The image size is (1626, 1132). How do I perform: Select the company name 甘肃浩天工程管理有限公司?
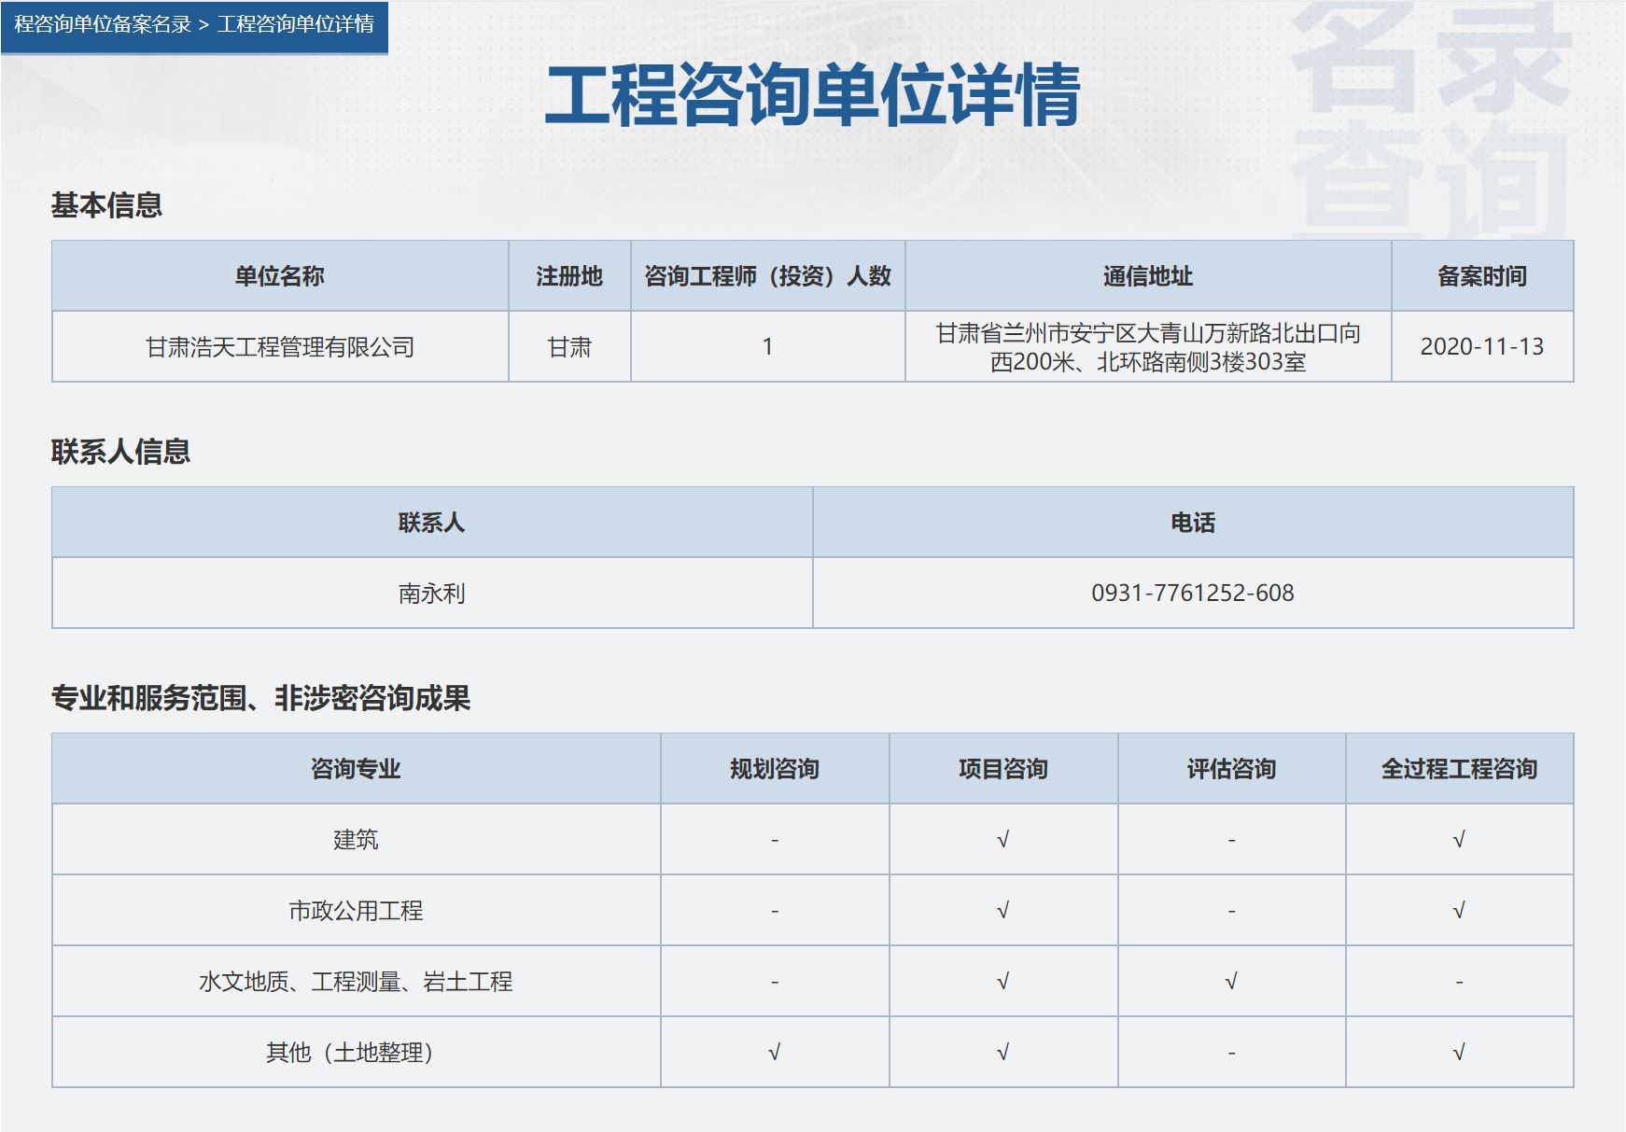tap(280, 347)
